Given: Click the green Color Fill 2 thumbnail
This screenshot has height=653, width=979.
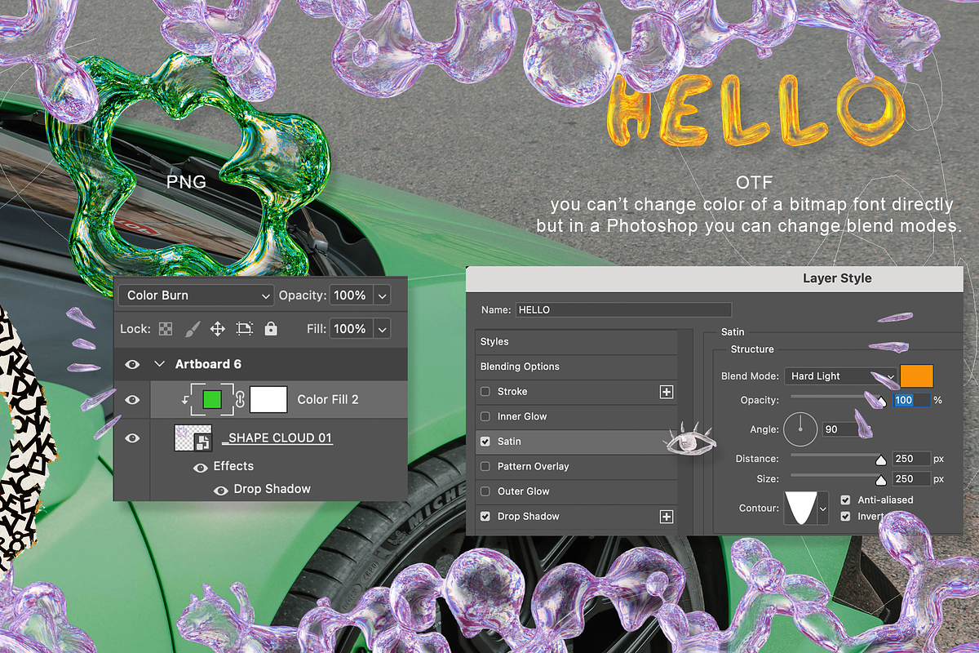Looking at the screenshot, I should coord(212,400).
